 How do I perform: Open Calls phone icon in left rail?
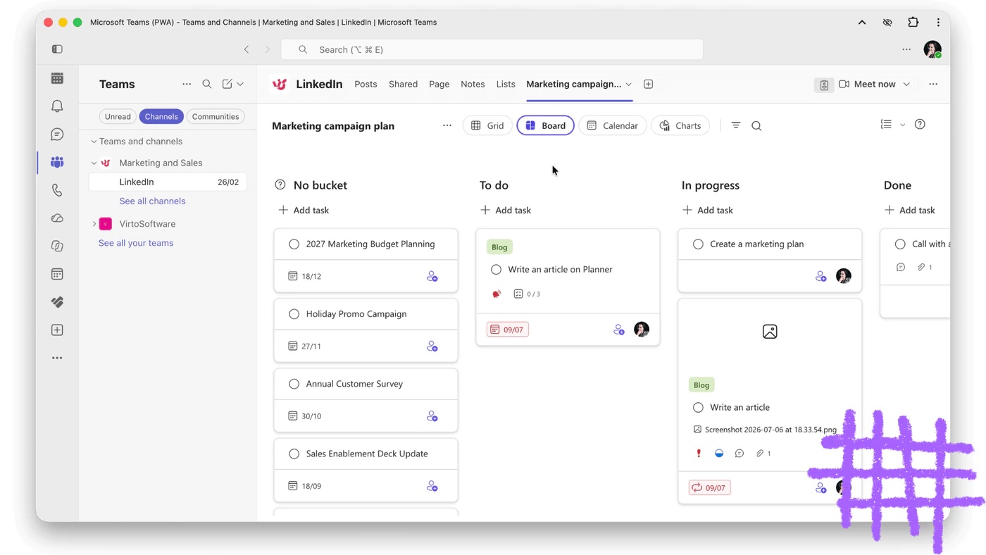coord(57,190)
